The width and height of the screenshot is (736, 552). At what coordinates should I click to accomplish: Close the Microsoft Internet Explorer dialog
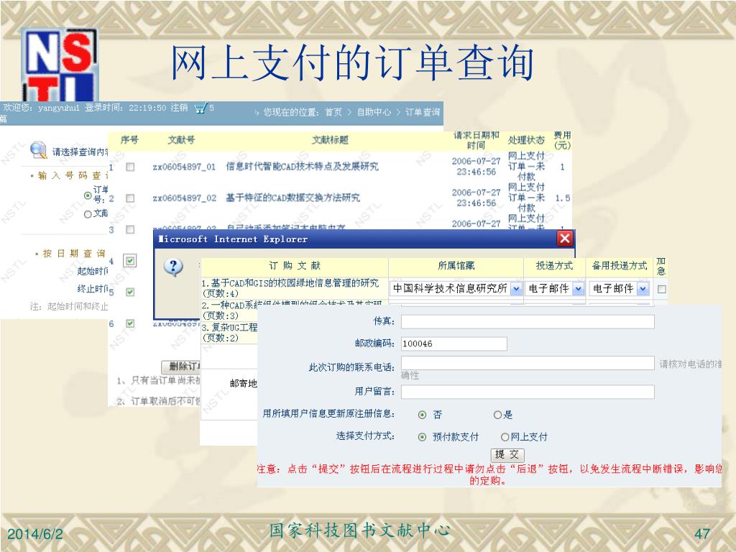(x=565, y=239)
